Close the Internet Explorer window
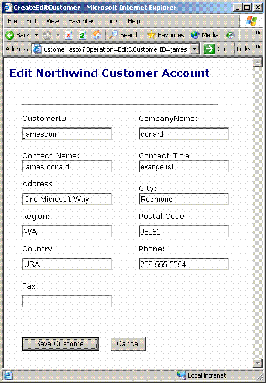 [258, 8]
